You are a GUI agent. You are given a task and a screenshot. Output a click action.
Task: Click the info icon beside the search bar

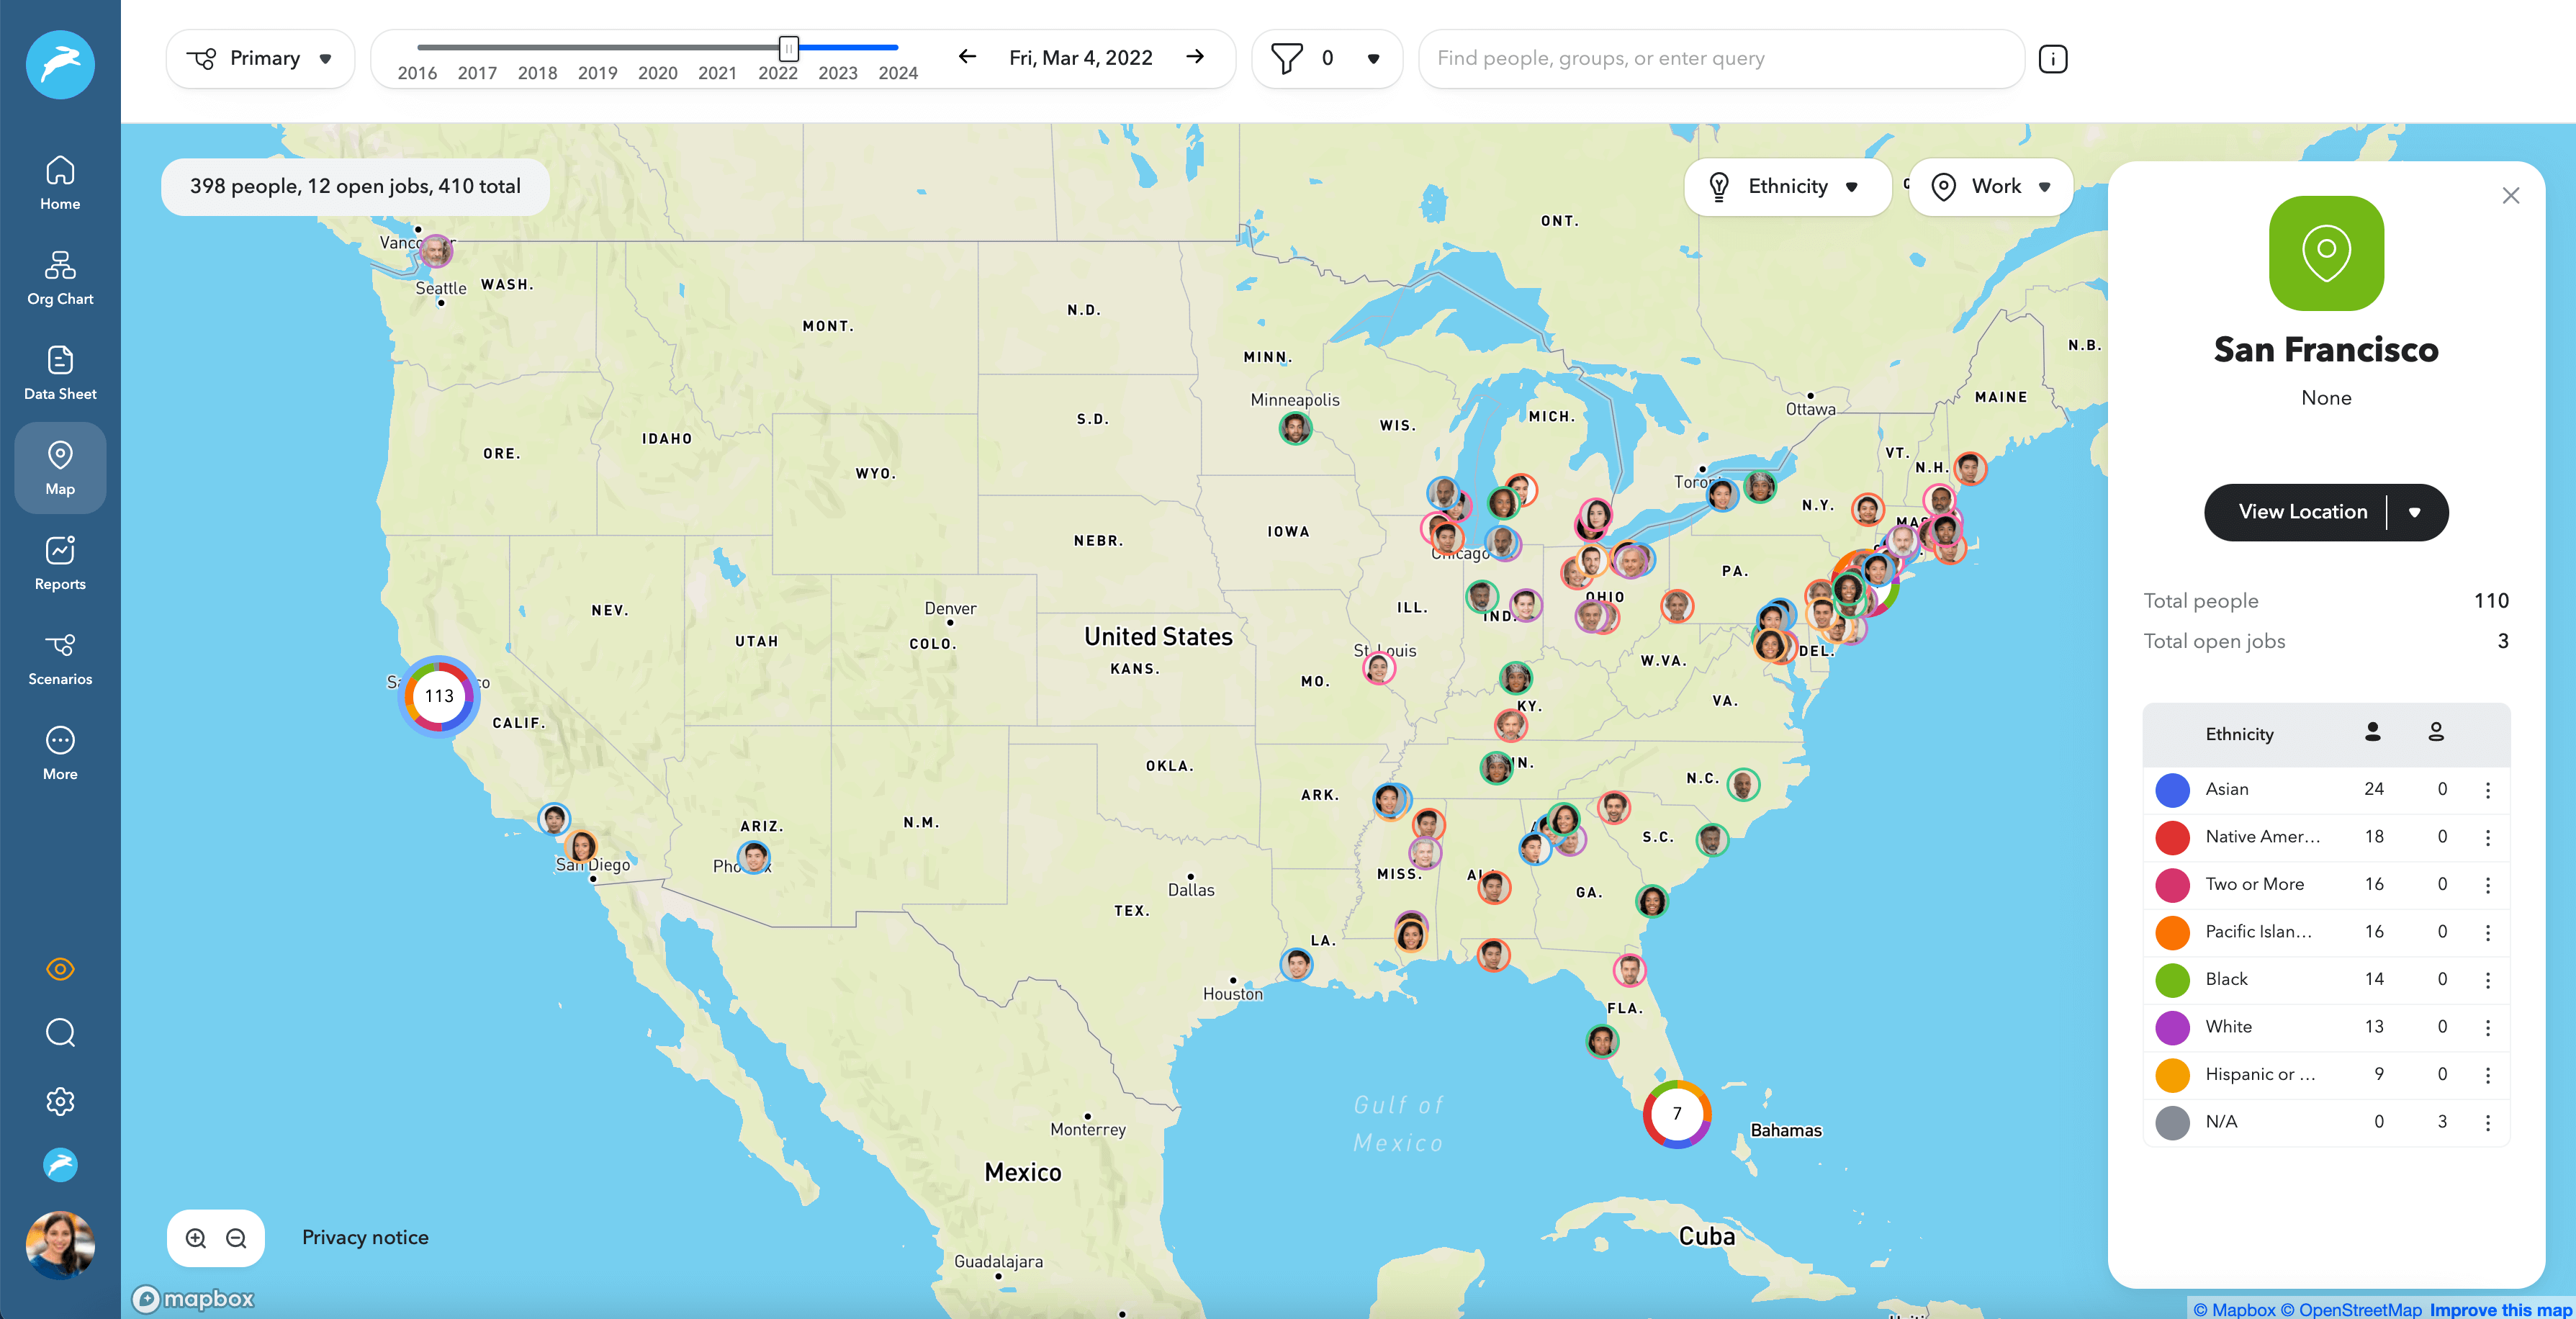2054,58
